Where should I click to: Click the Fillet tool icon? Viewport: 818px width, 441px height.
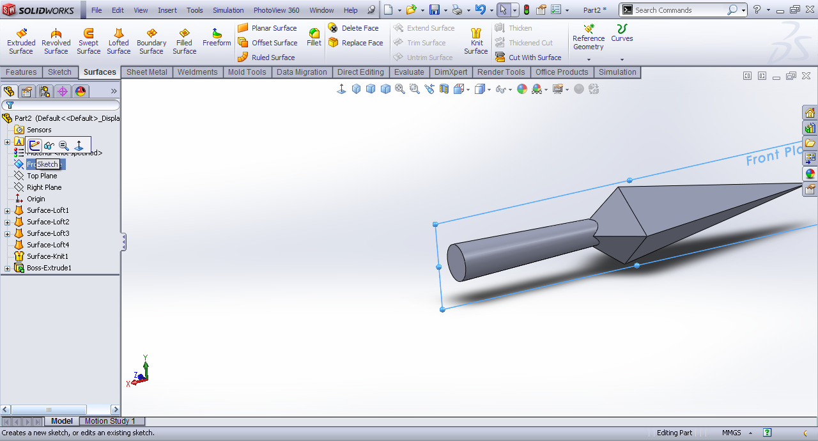pos(314,37)
